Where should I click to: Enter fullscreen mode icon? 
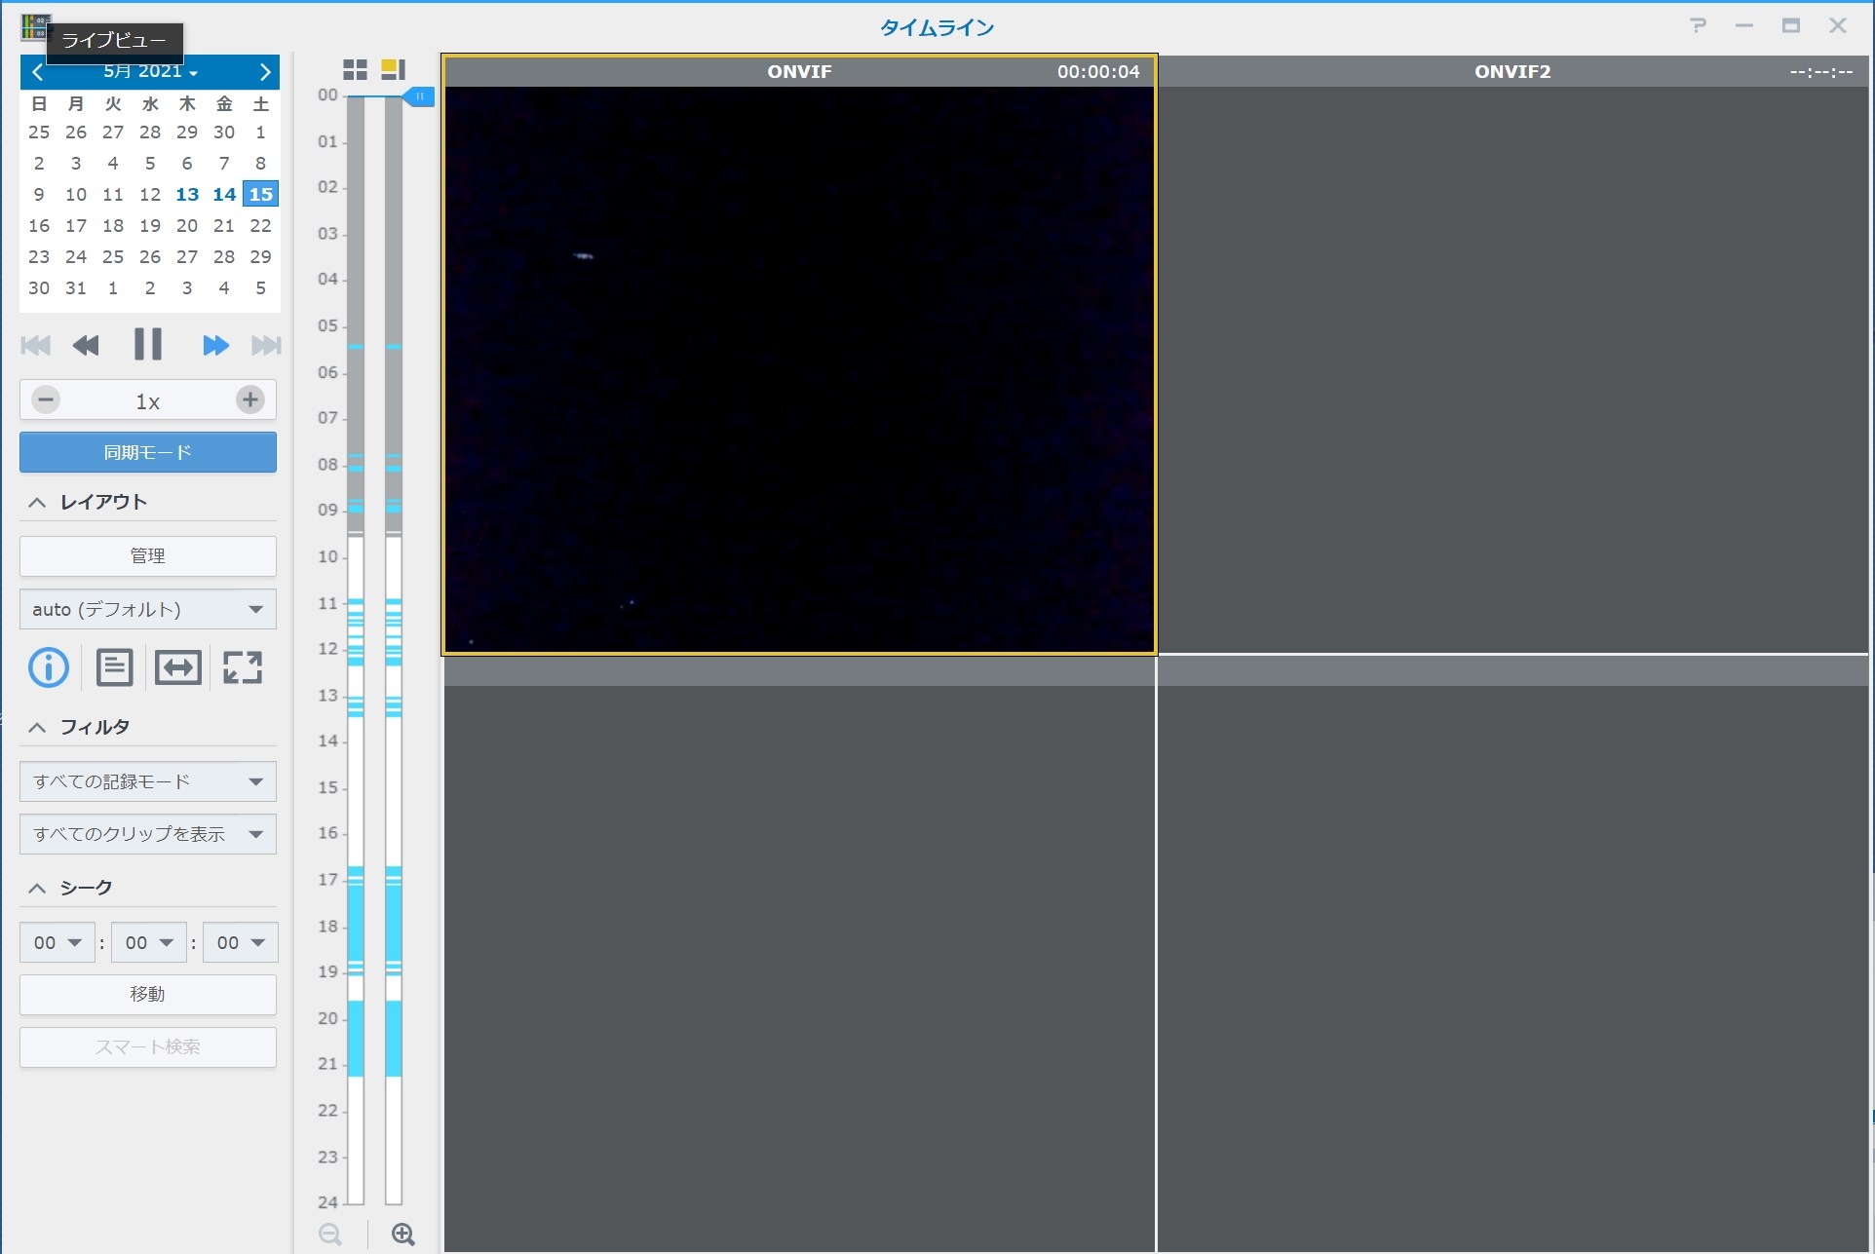point(243,667)
